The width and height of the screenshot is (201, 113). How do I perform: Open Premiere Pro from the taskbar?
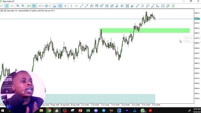click(127, 110)
